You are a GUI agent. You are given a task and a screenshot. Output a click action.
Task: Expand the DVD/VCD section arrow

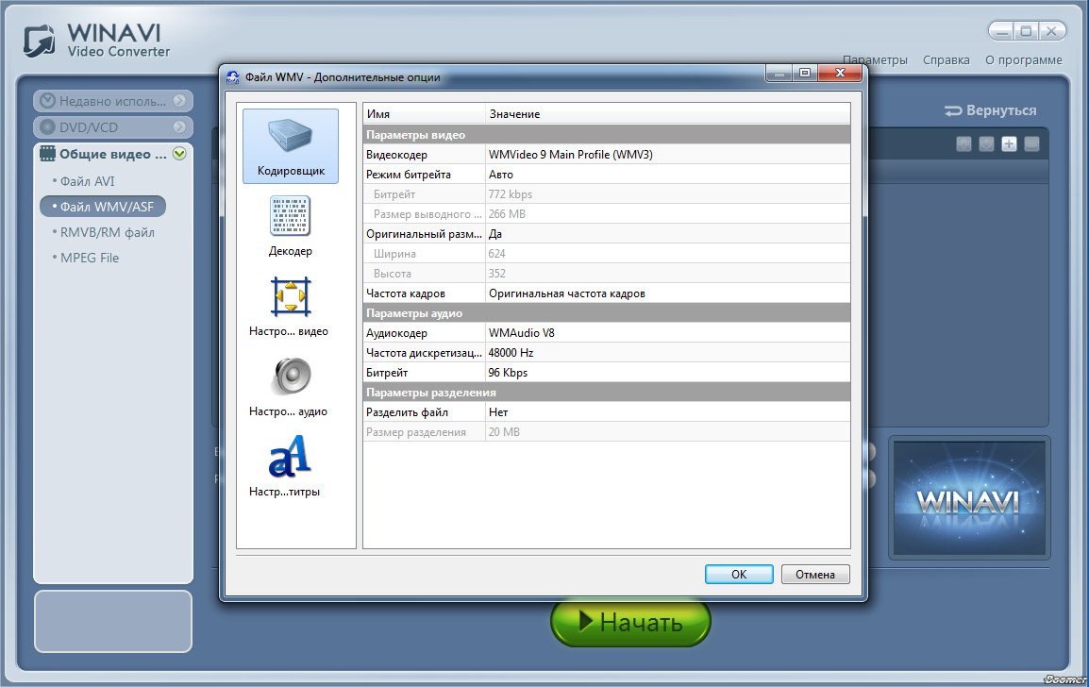click(x=179, y=127)
